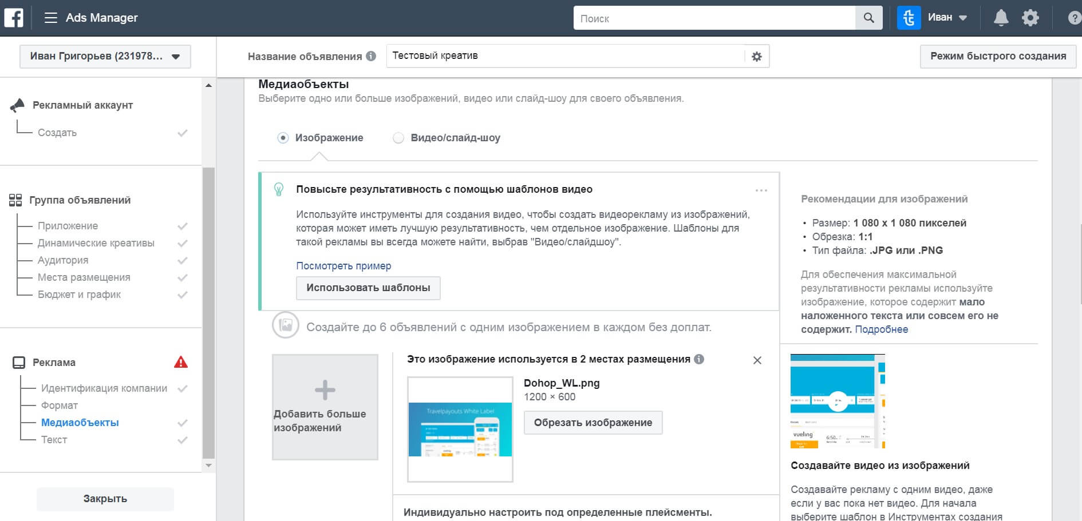Click info icon after 2 местах размещения

coord(699,359)
